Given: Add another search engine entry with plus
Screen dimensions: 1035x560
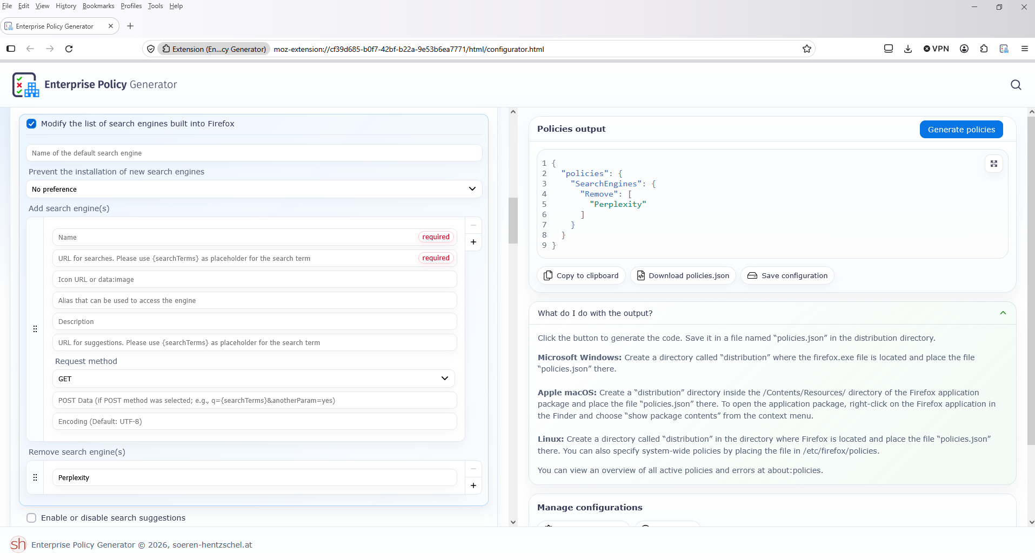Looking at the screenshot, I should (x=473, y=242).
